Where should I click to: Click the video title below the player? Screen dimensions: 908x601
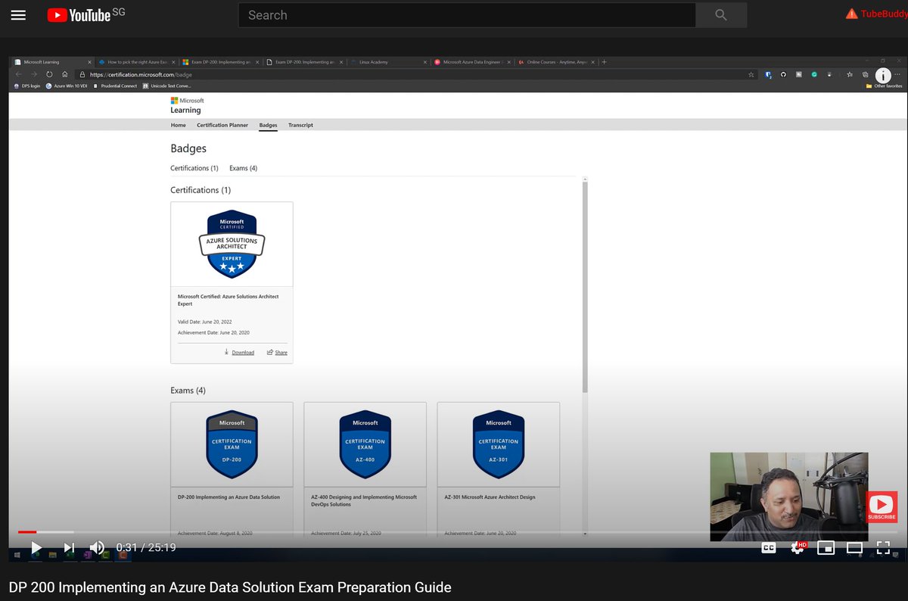click(x=230, y=587)
